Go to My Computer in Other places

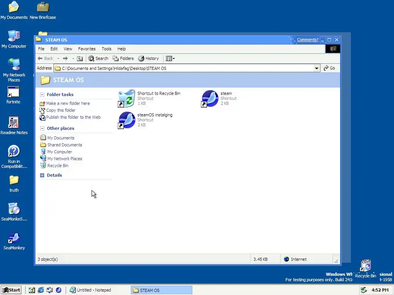(x=56, y=152)
